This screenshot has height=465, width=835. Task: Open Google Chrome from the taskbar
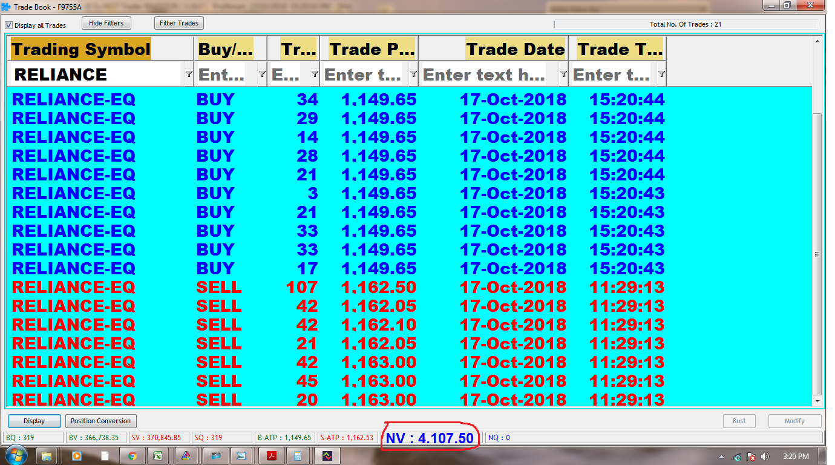tap(133, 456)
